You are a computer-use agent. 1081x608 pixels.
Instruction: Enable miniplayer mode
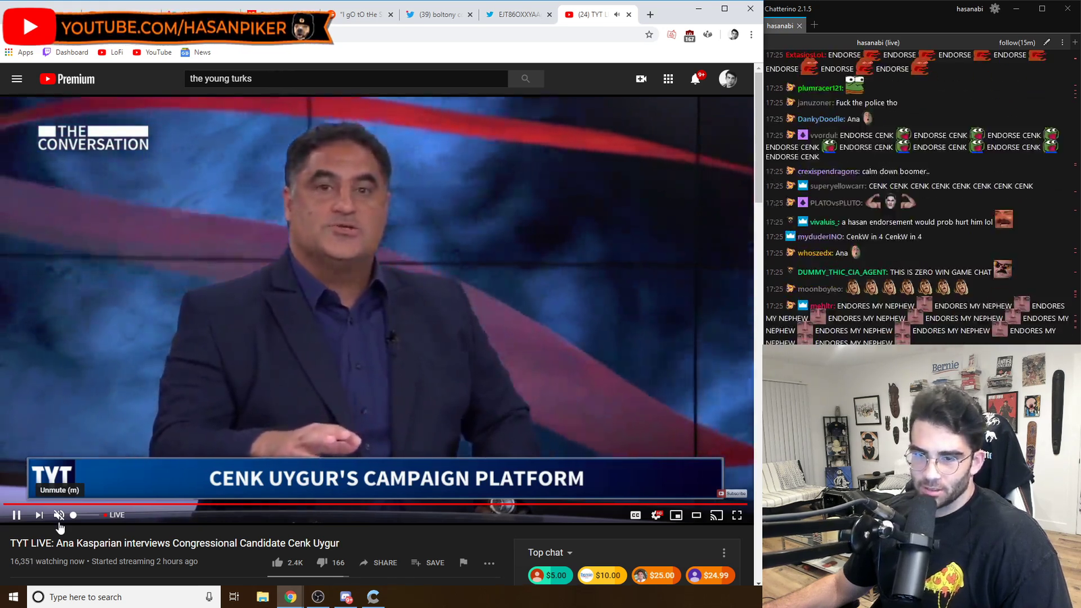point(676,515)
